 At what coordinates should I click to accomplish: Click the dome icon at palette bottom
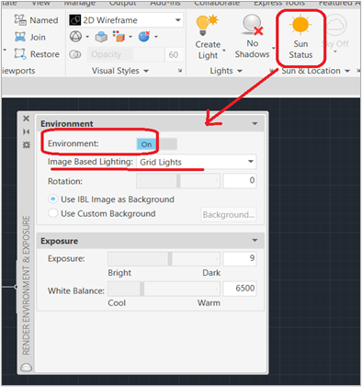[26, 367]
